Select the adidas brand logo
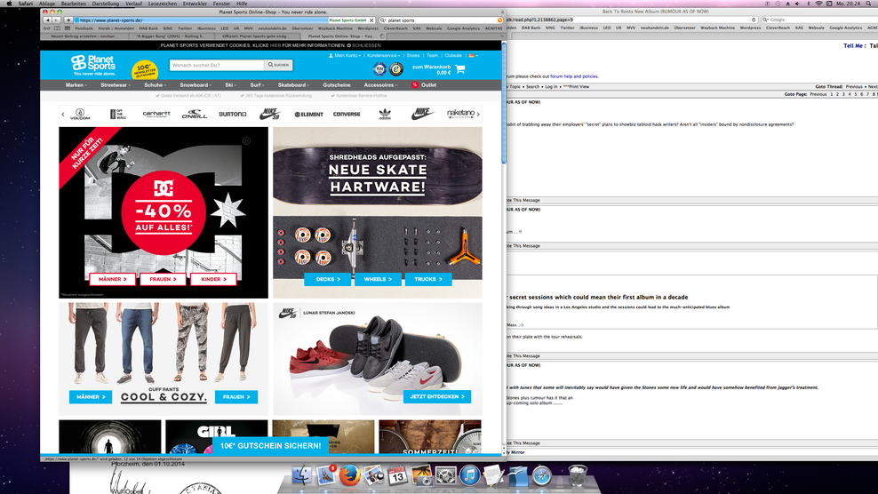Viewport: 878px width, 494px height. 385,115
